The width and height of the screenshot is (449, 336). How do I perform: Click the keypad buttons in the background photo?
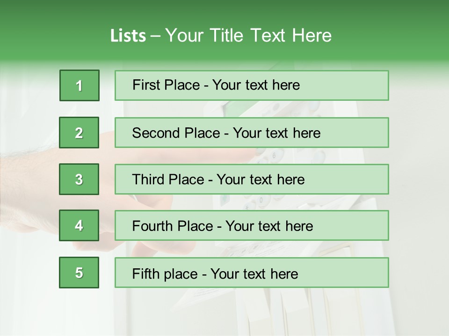point(262,202)
